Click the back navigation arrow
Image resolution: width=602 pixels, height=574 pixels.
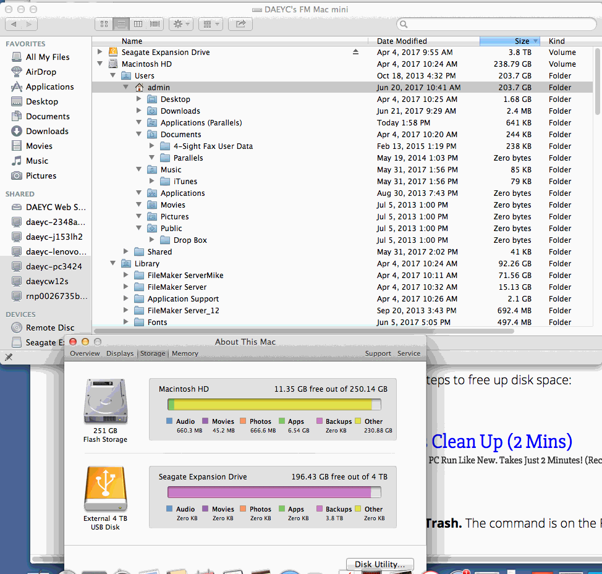click(14, 24)
